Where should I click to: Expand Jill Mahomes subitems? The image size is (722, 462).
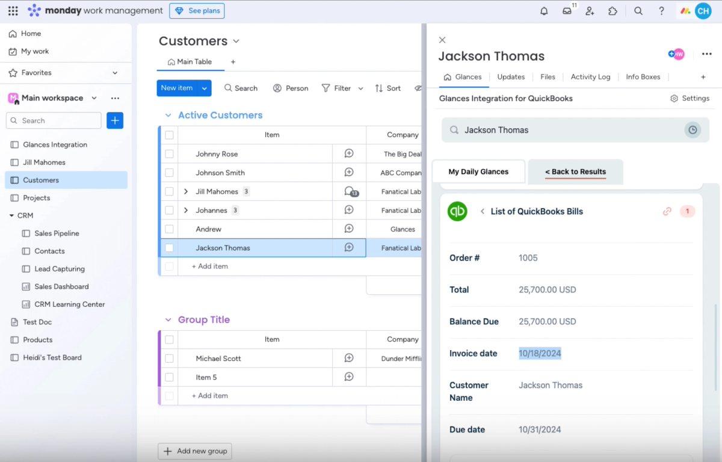click(x=186, y=191)
